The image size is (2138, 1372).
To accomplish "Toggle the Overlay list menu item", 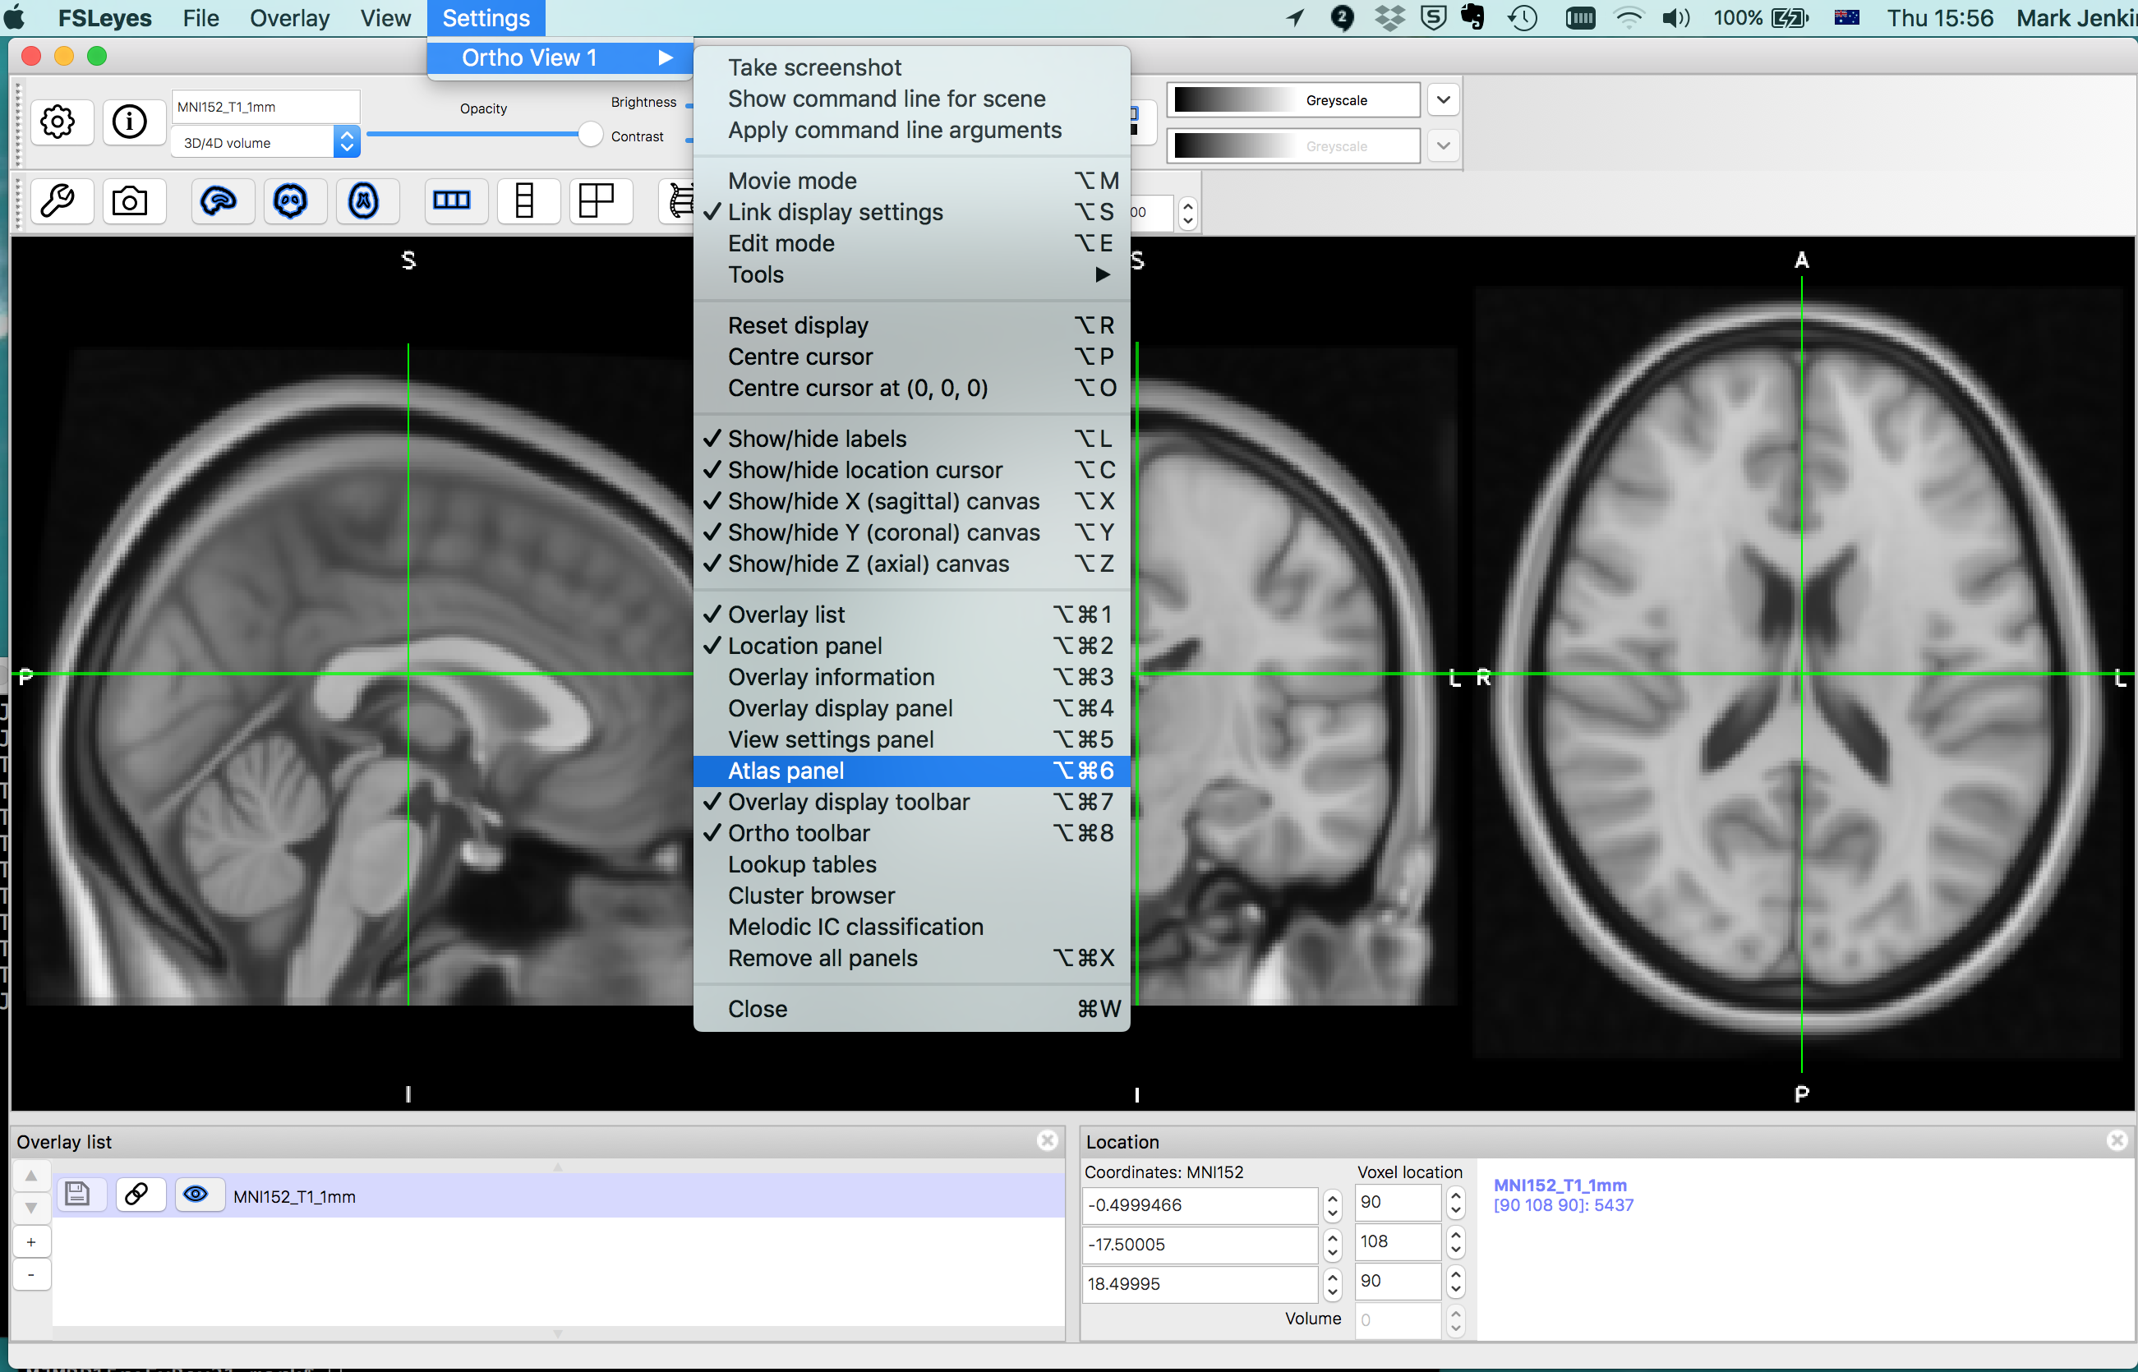I will coord(911,615).
